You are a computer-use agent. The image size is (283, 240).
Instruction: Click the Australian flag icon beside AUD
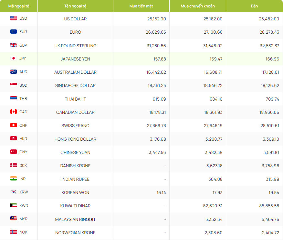14,72
